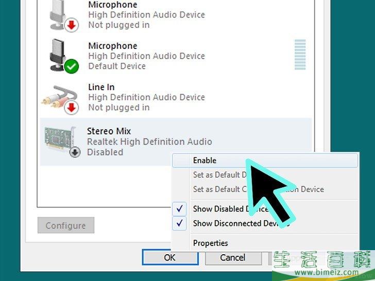Viewport: 375px width, 281px height.
Task: Select Set as Default Device menu entry
Action: click(265, 174)
